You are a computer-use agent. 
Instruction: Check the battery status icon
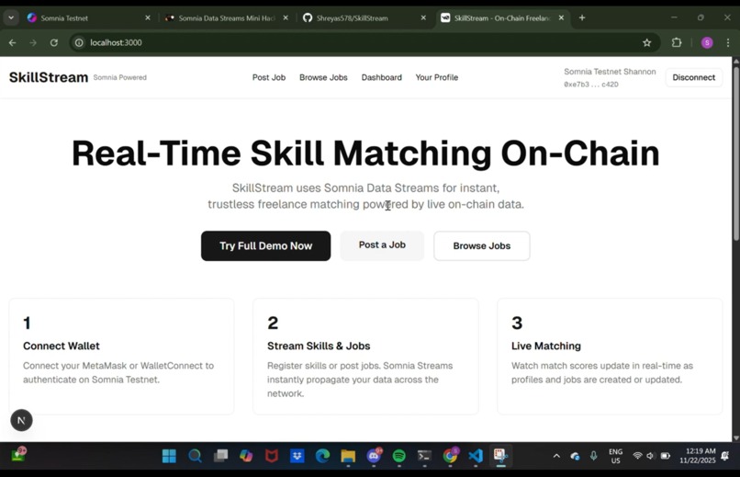point(666,456)
